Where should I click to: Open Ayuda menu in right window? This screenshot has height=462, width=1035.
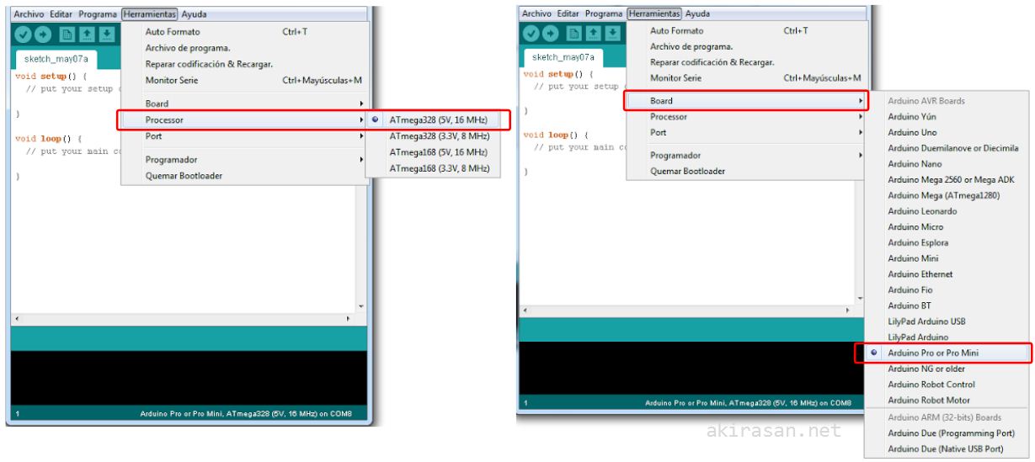pos(697,14)
